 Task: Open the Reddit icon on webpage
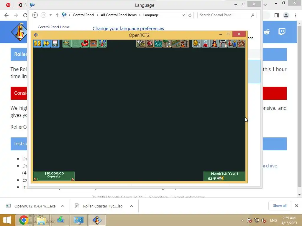[267, 32]
